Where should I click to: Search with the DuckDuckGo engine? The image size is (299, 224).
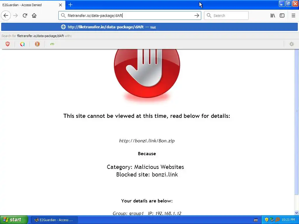[37, 44]
